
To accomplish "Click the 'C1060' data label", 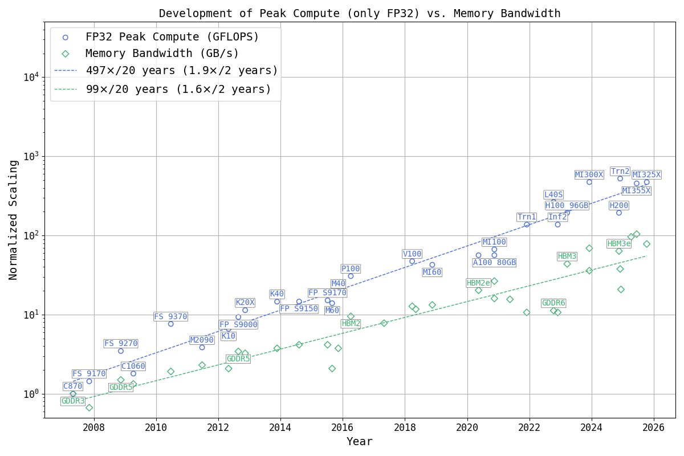I will 133,366.
